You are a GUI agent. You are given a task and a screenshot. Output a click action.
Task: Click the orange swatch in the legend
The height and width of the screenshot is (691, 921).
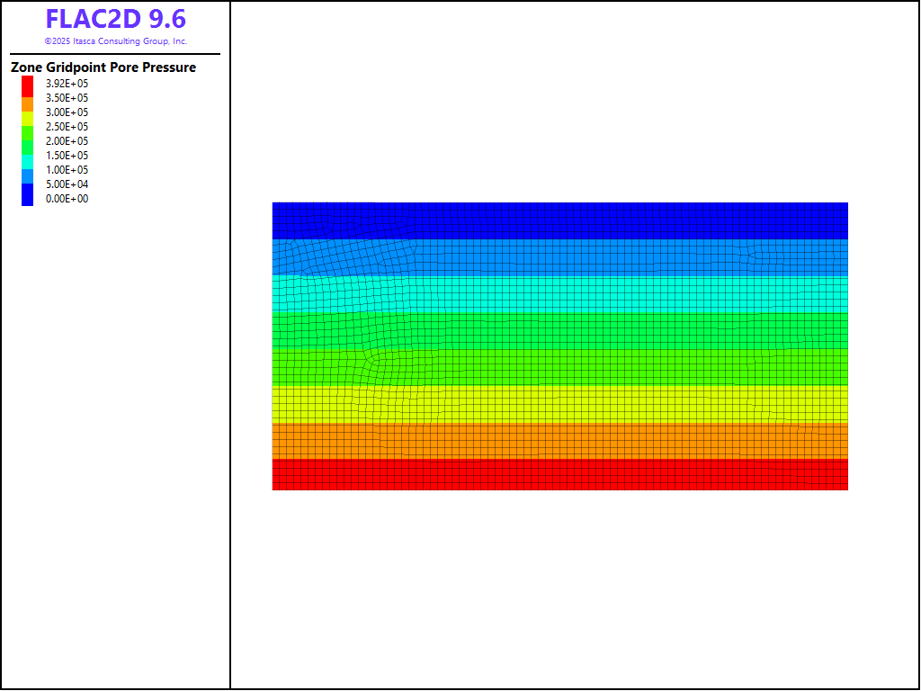click(27, 104)
